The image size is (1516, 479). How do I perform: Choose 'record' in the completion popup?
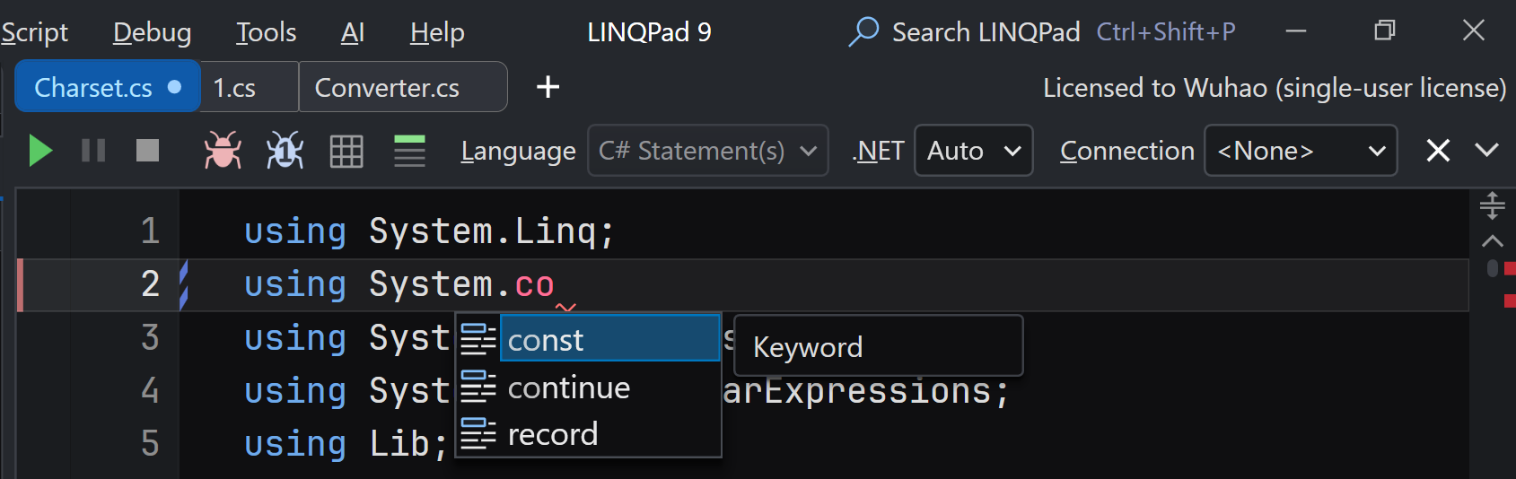[553, 435]
